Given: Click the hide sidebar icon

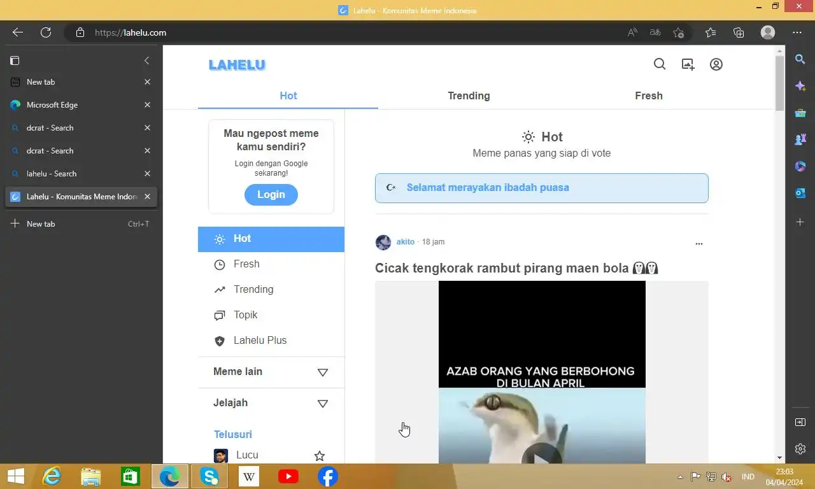Looking at the screenshot, I should 800,422.
